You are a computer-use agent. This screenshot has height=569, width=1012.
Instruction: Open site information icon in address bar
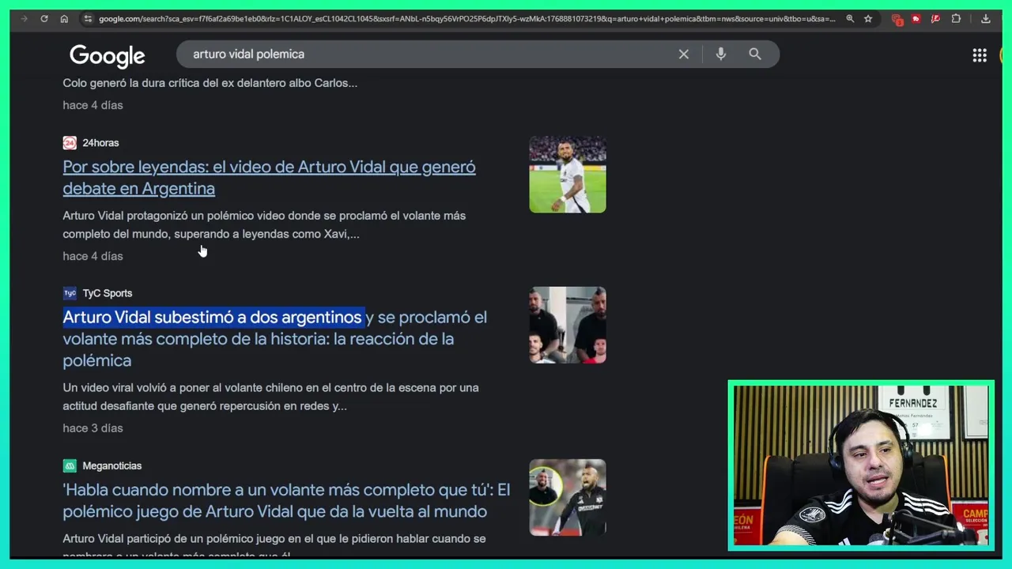[88, 19]
